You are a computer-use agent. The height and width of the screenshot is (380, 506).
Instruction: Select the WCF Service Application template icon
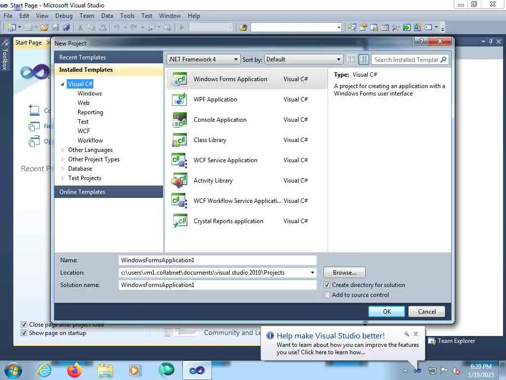[x=179, y=160]
